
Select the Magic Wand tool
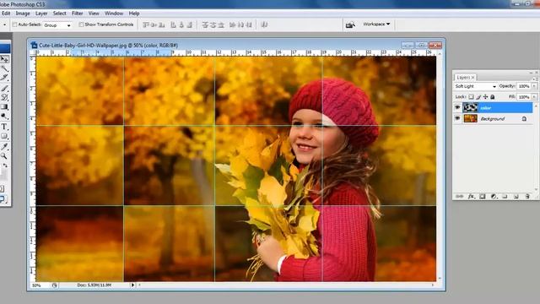(4, 68)
